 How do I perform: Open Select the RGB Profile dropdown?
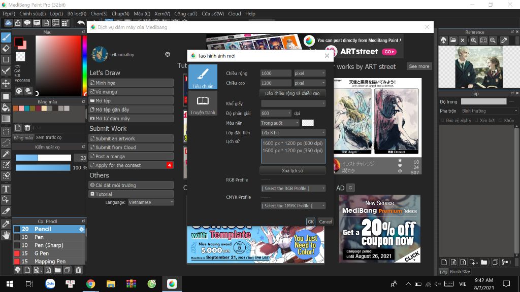293,189
